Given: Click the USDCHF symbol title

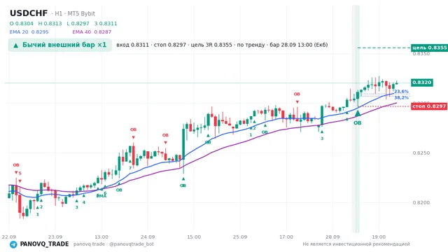Looking at the screenshot, I should 29,13.
